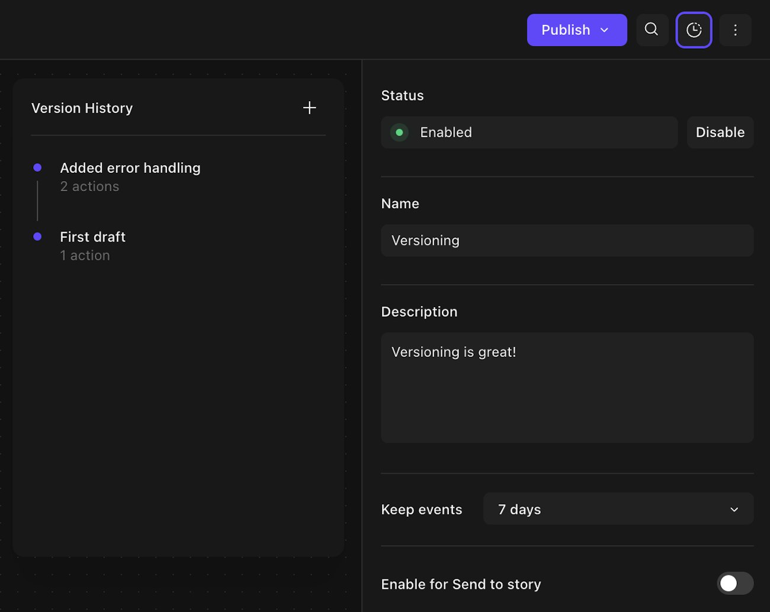Select the Added error handling version
Image resolution: width=770 pixels, height=612 pixels.
pos(130,168)
